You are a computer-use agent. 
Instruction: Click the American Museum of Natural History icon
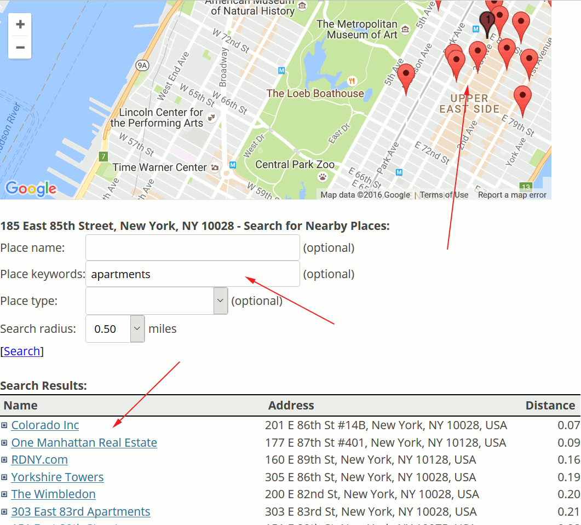(x=302, y=5)
